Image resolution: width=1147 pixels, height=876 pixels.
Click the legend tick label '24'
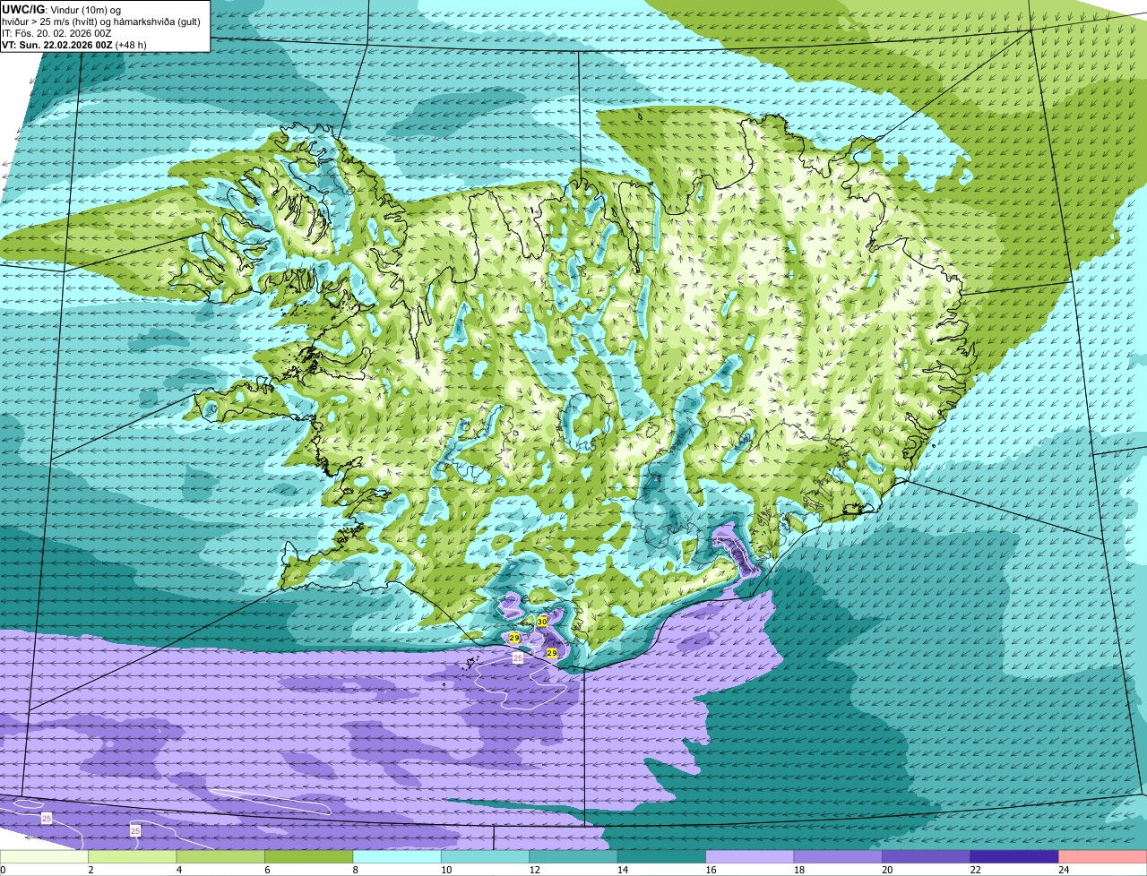(1063, 870)
